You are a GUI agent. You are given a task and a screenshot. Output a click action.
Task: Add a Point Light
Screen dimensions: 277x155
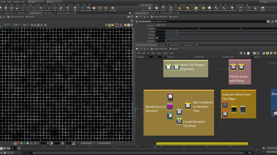pos(150,9)
